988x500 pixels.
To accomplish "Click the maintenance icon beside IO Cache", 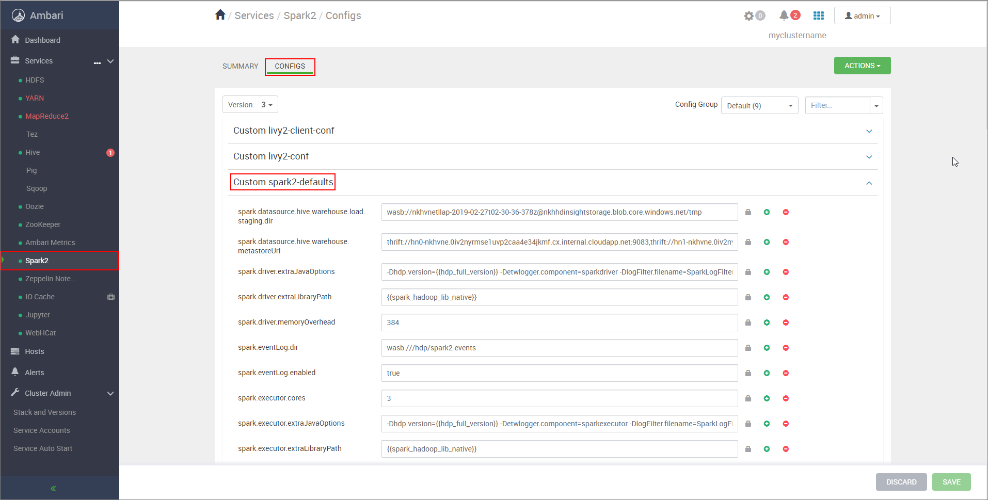I will point(111,297).
